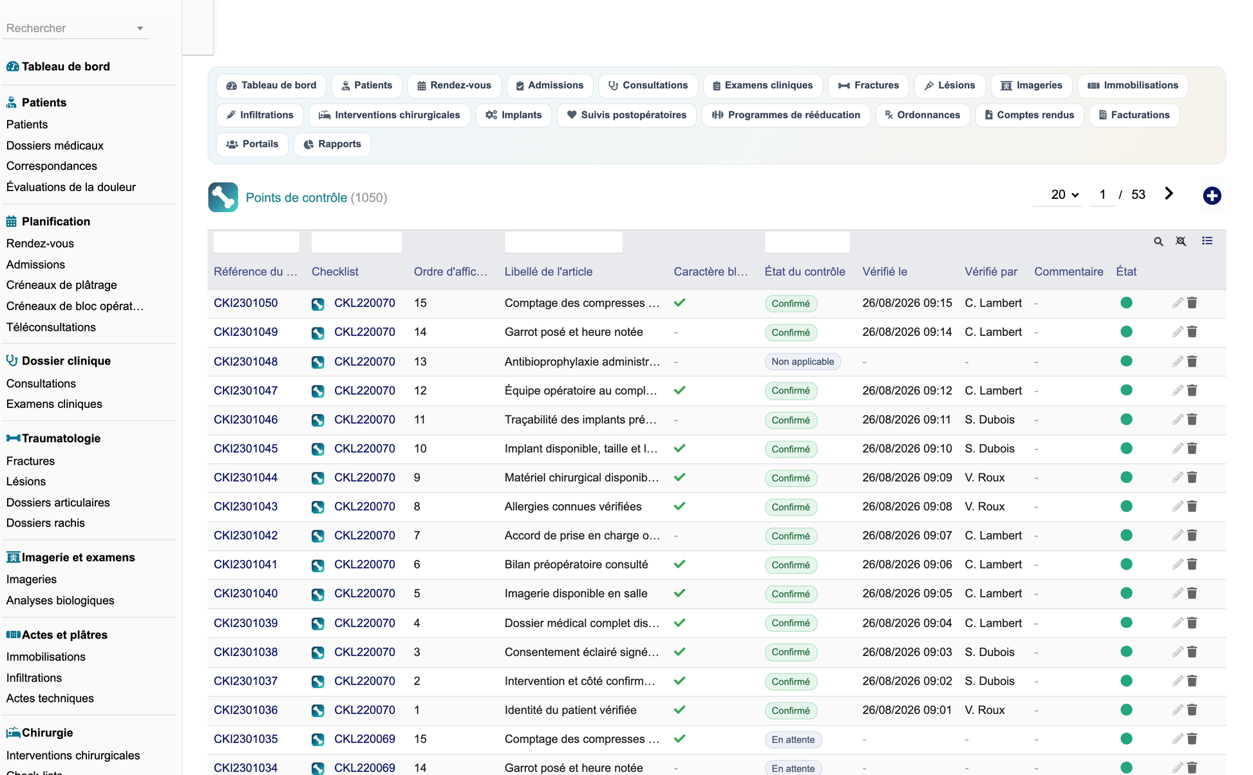
Task: Open Analyses biologiques in sidebar
Action: click(60, 601)
